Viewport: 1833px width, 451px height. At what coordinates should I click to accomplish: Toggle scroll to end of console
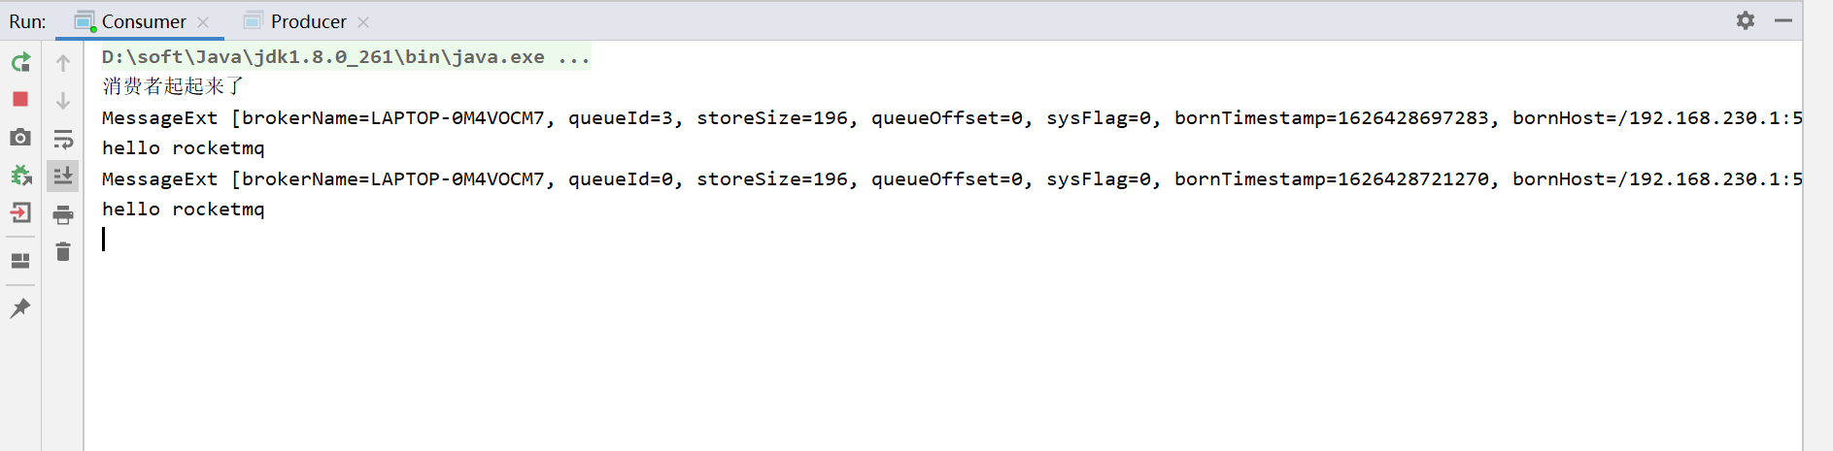pyautogui.click(x=63, y=177)
